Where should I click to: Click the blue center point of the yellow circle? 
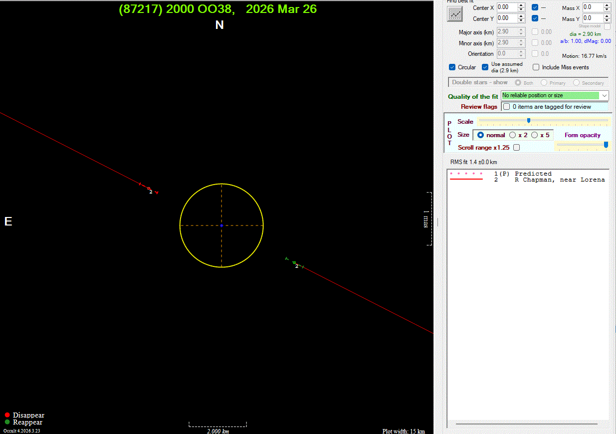221,225
